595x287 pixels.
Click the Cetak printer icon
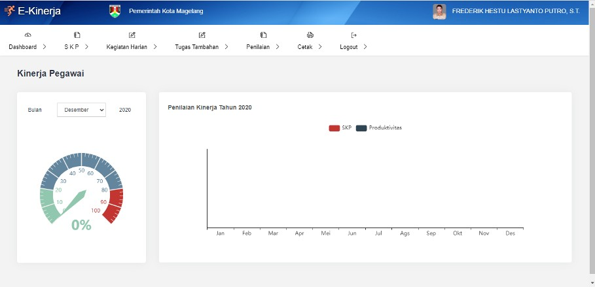click(x=310, y=35)
